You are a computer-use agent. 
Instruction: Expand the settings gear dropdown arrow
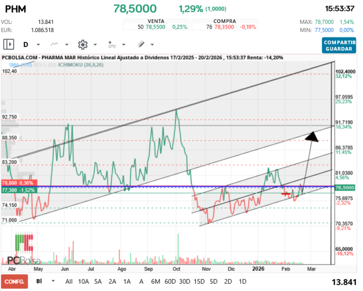[x=95, y=44]
